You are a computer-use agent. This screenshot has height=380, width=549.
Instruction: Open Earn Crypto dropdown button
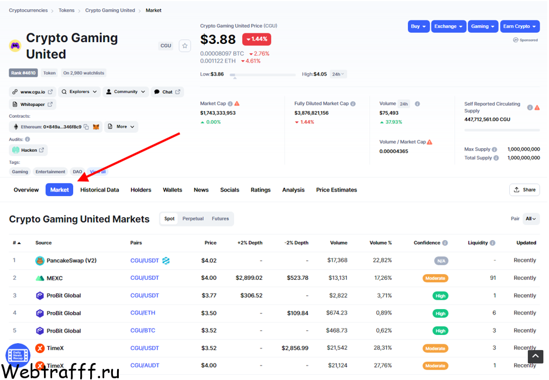pyautogui.click(x=520, y=26)
